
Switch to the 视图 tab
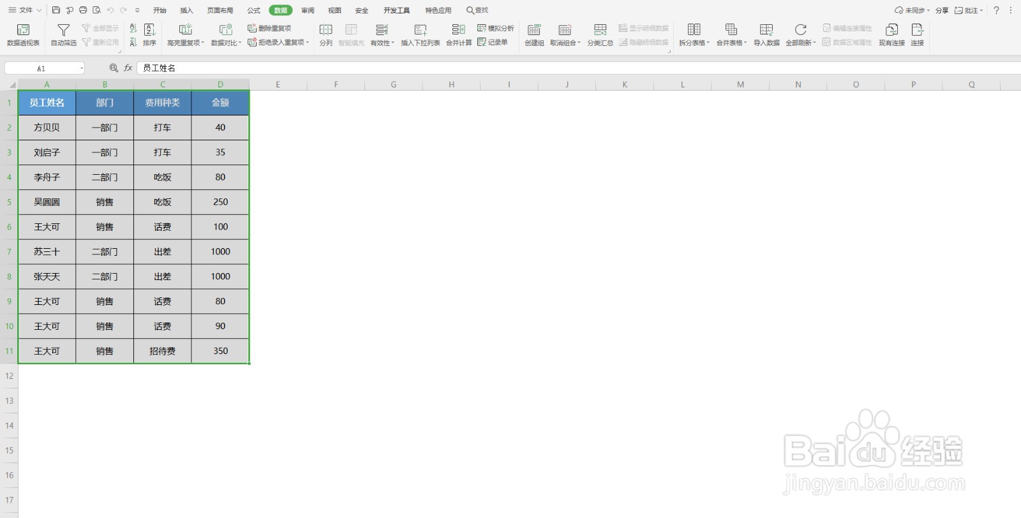tap(334, 10)
